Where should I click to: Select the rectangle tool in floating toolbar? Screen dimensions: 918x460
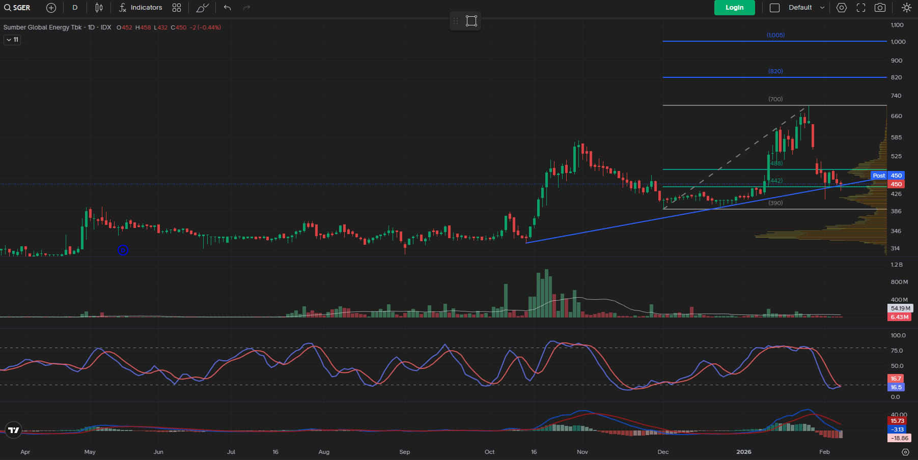point(471,21)
